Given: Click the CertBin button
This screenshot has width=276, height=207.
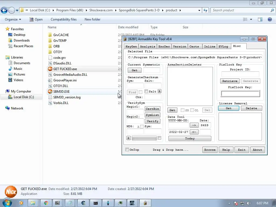Looking at the screenshot, I should tap(153, 109).
